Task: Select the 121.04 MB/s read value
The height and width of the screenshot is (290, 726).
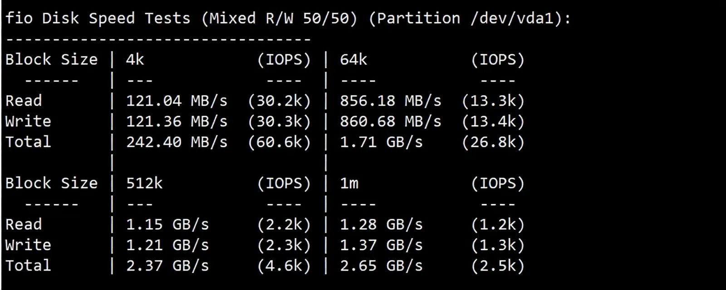Action: pos(177,101)
